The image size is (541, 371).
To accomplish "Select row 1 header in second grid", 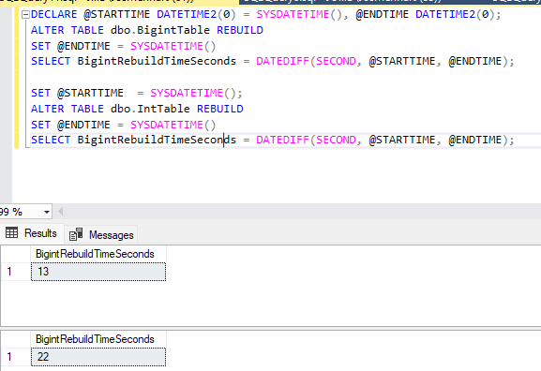I will click(16, 357).
